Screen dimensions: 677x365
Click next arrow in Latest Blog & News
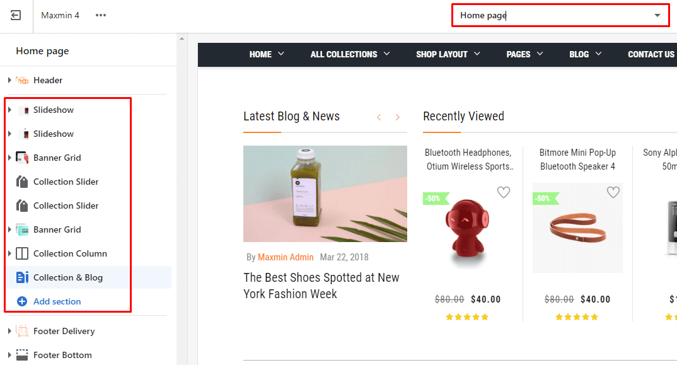pyautogui.click(x=397, y=117)
